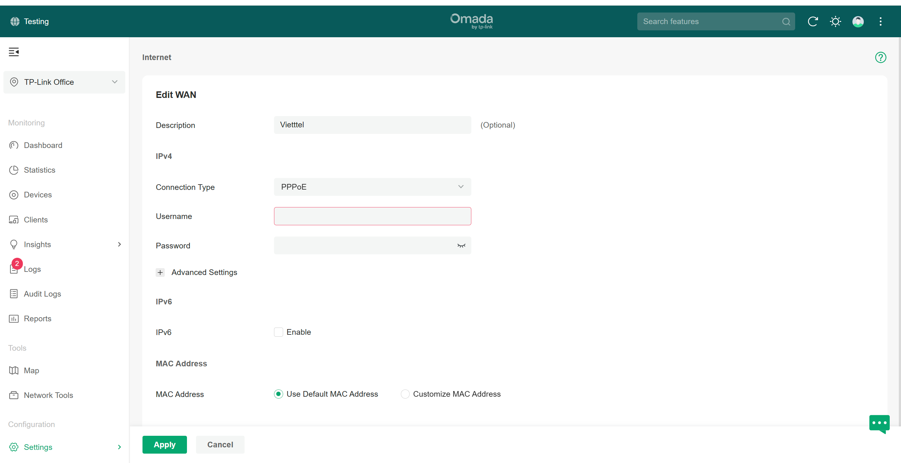Click the Insights lightbulb icon

(14, 245)
